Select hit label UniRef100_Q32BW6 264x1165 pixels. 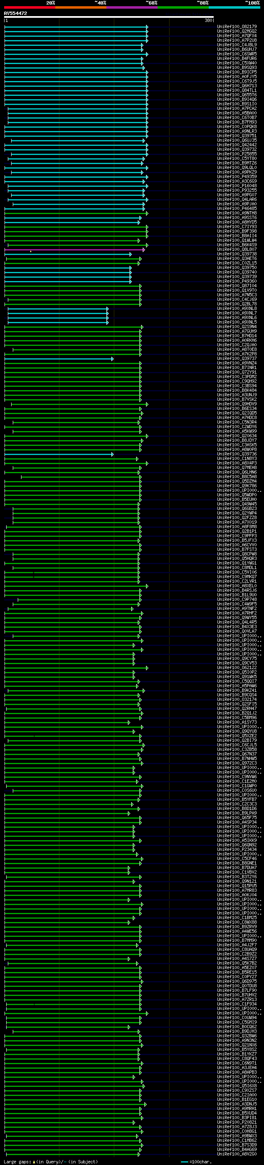tap(237, 1036)
